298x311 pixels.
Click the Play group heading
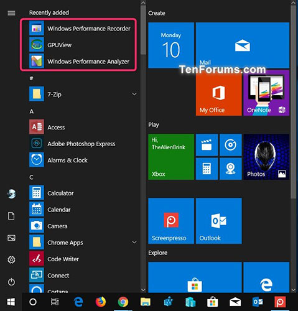[154, 125]
